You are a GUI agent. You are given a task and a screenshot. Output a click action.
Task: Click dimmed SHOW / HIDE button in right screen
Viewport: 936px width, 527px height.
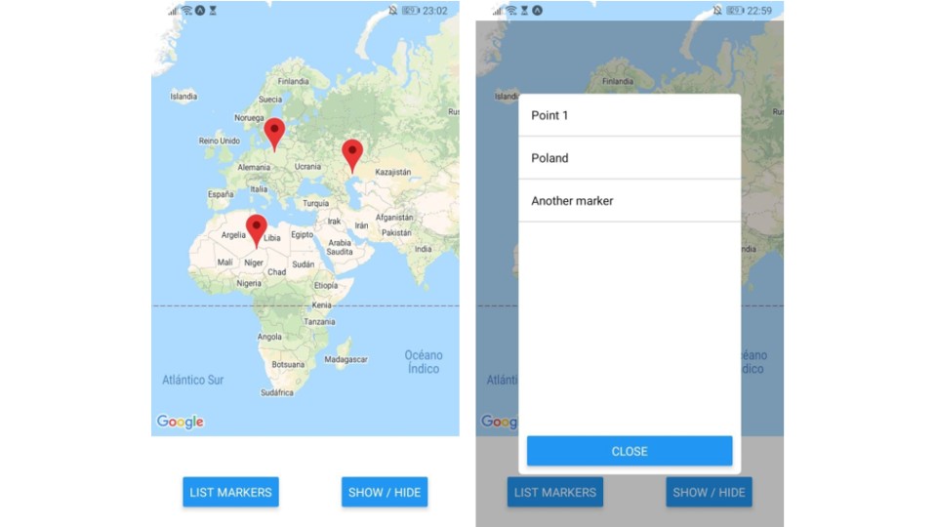(x=710, y=492)
